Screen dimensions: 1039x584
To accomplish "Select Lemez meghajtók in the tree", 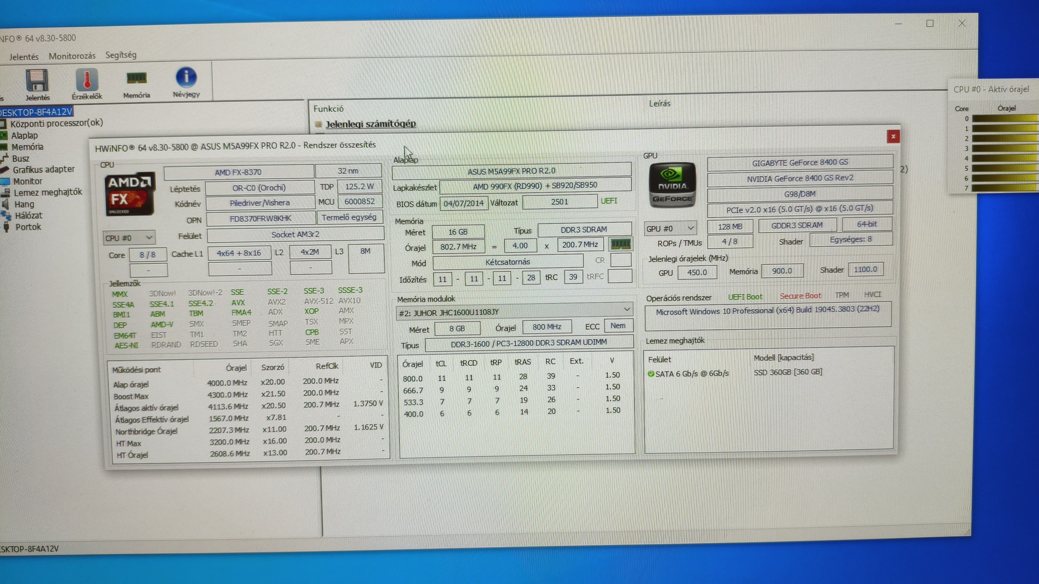I will 48,192.
